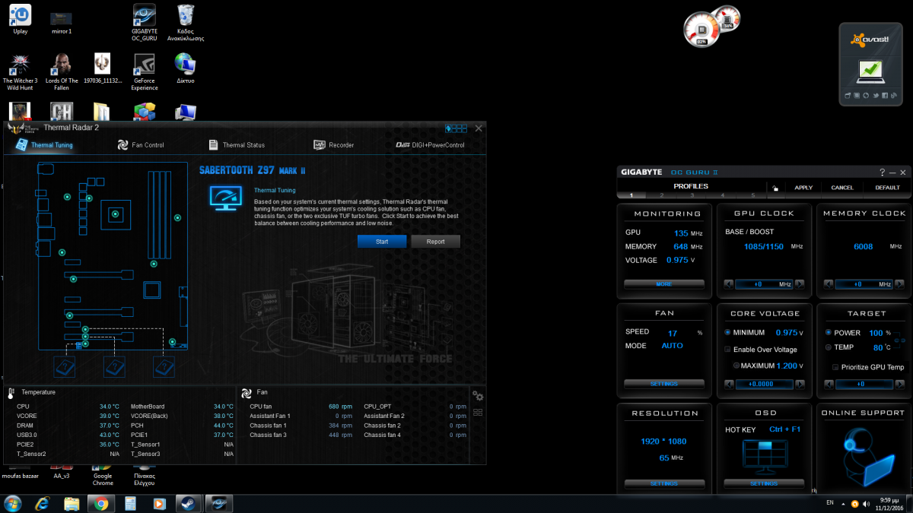Decrease core voltage with the left arrow
Image resolution: width=913 pixels, height=513 pixels.
coord(729,385)
